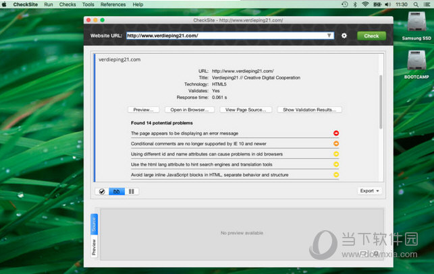Screen dimensions: 434x274
Task: Select 'Avoid large inline JavaScript blocks' row
Action: point(235,175)
